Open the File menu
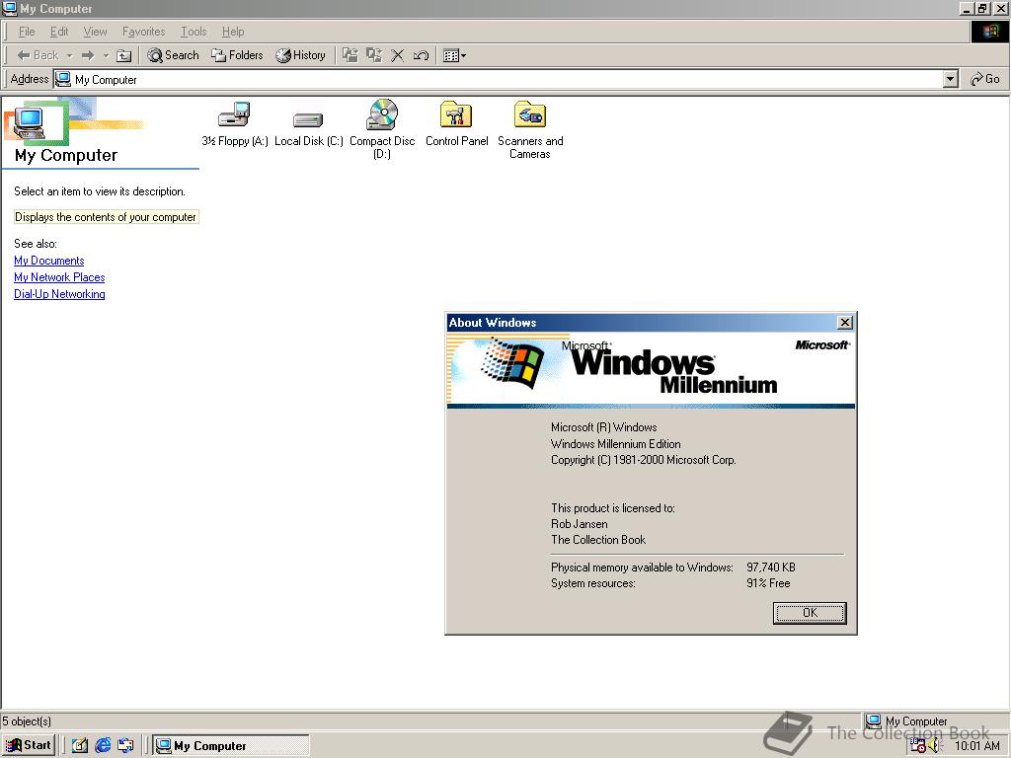This screenshot has width=1011, height=758. tap(27, 32)
